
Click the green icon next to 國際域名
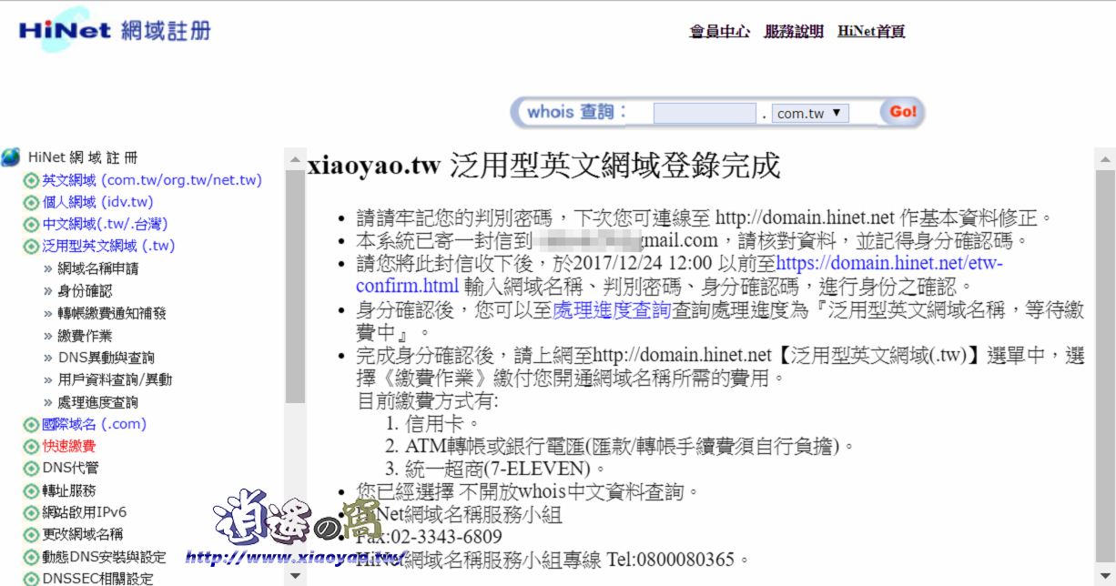(31, 424)
